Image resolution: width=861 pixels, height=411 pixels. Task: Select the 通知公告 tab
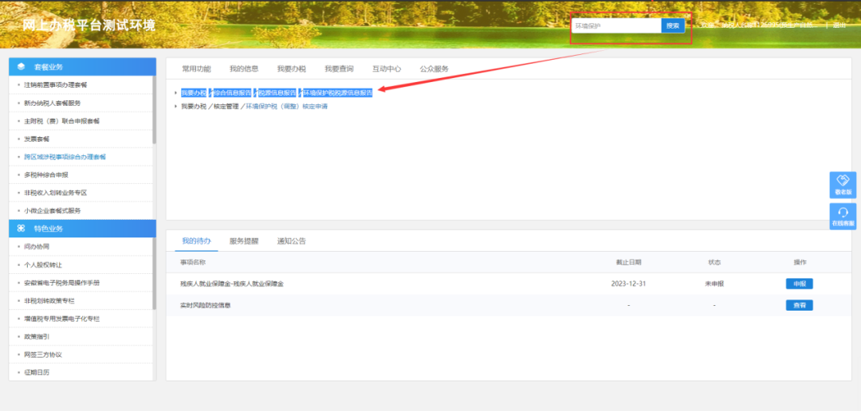(x=292, y=241)
